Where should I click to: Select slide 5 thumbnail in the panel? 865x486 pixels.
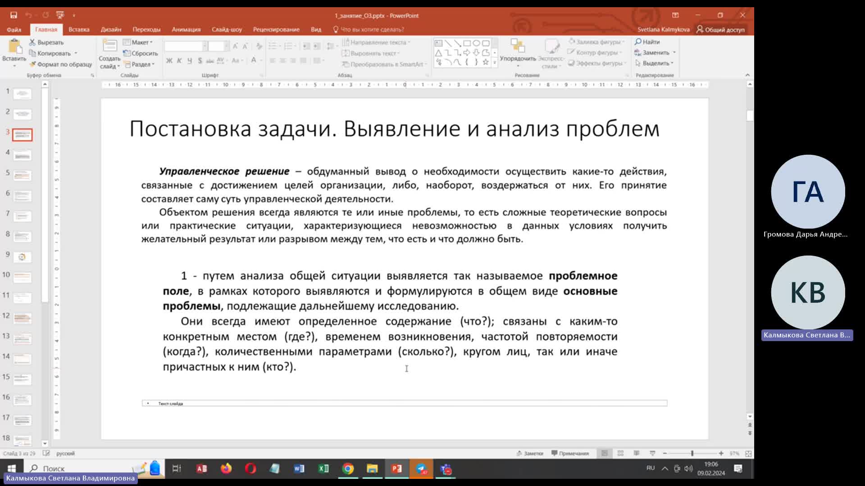22,175
